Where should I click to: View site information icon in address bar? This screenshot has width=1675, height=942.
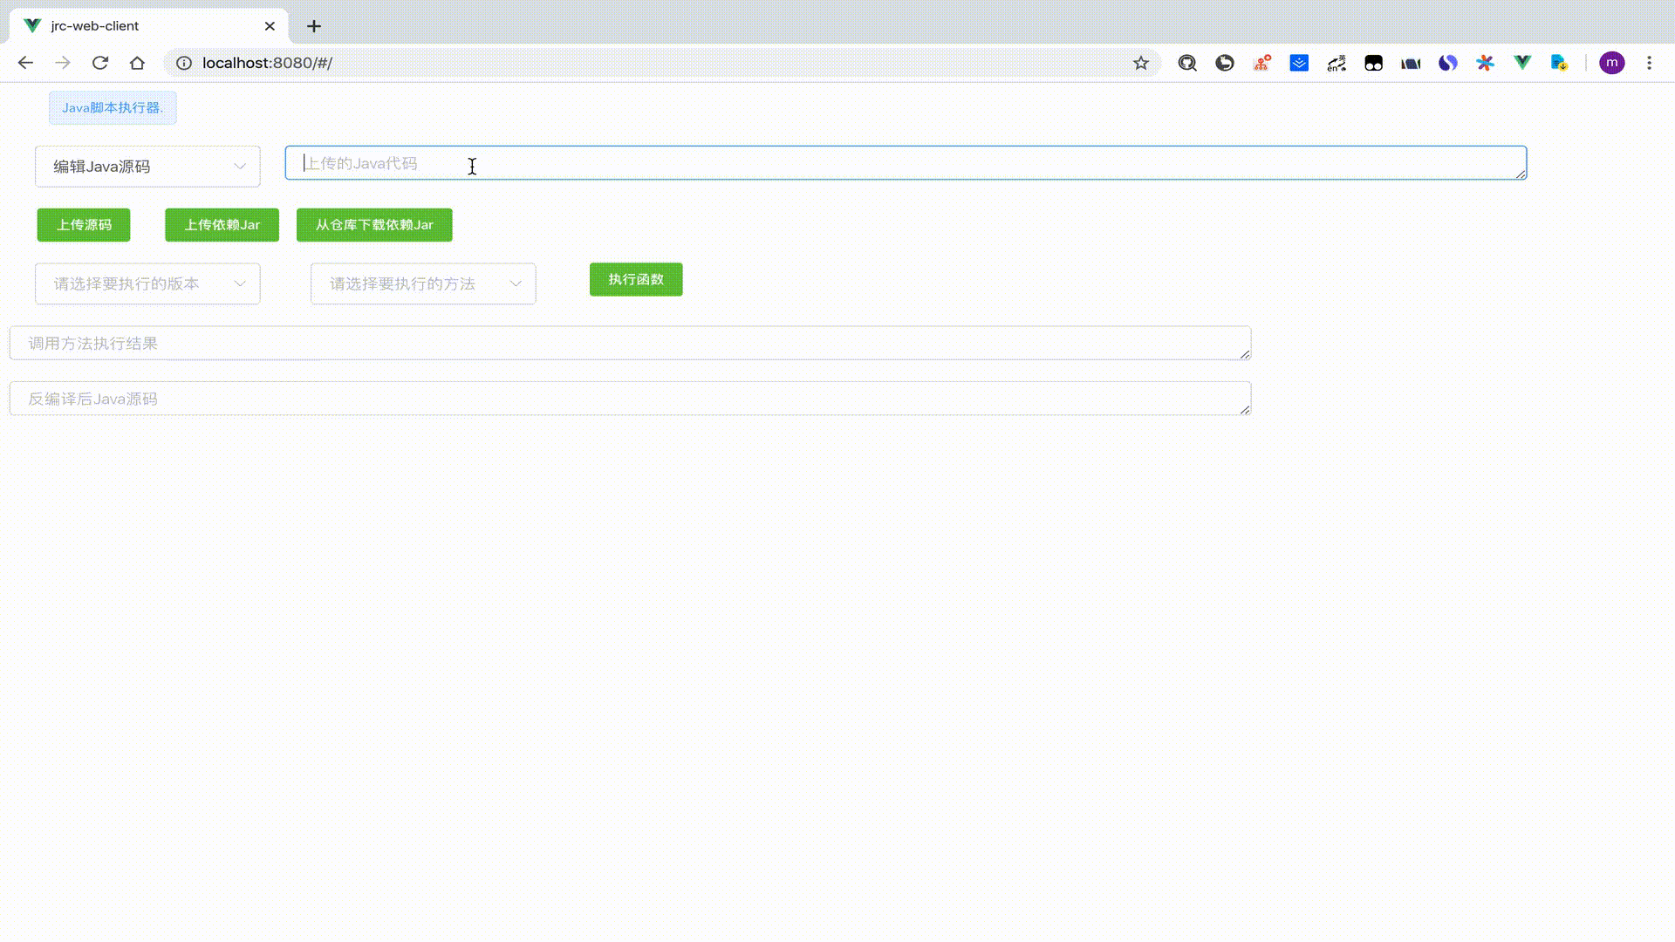184,63
